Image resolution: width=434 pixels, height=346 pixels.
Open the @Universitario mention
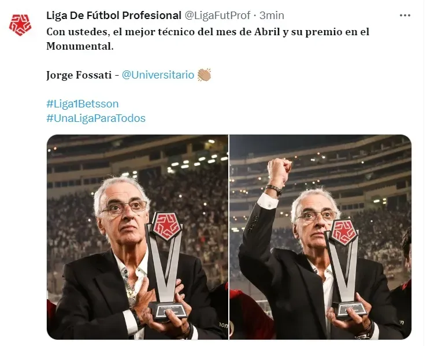click(x=158, y=75)
